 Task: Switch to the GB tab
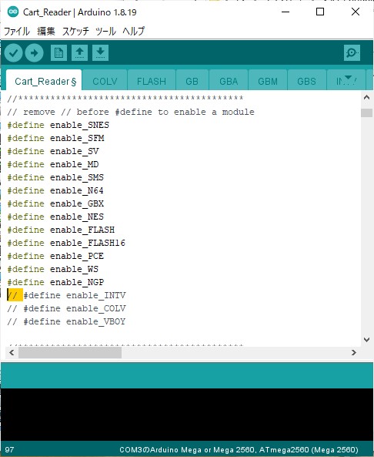192,81
